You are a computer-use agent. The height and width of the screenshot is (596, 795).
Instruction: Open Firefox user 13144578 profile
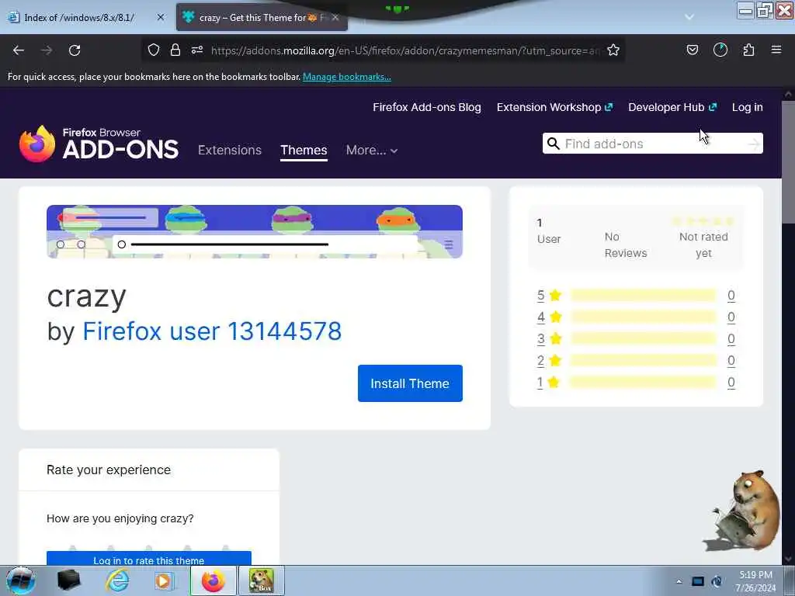tap(212, 331)
